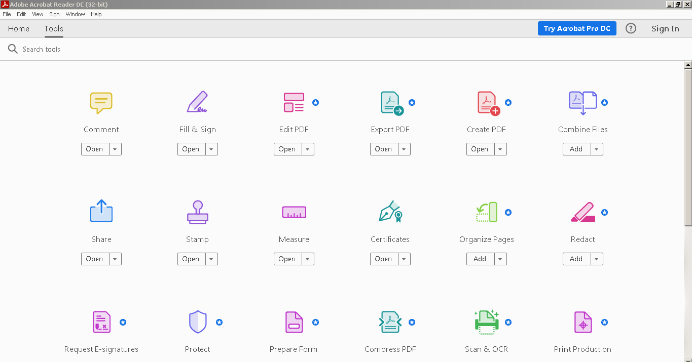
Task: Select the Redact tool icon
Action: 583,212
